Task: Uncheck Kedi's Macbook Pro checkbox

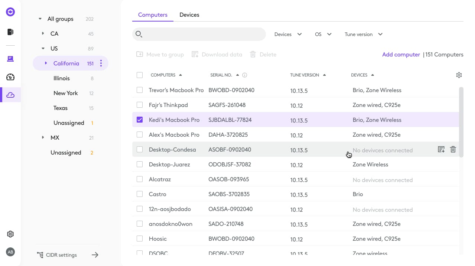Action: coord(140,120)
